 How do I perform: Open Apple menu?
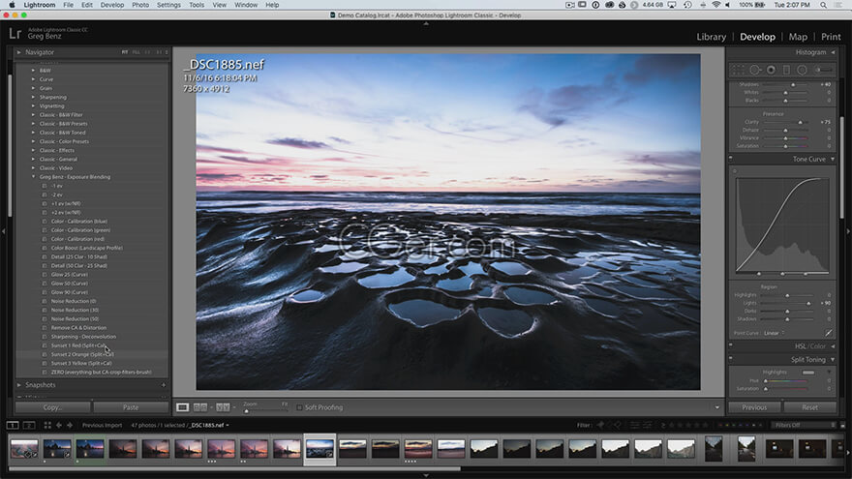pos(12,5)
